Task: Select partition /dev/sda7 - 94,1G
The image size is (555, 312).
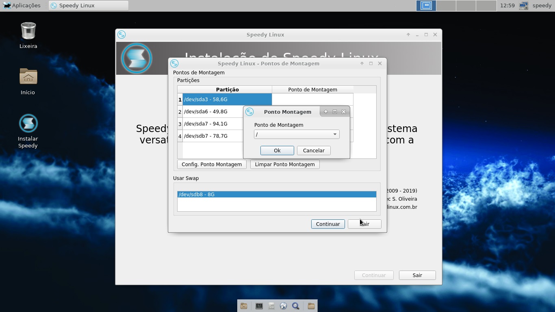Action: [x=213, y=124]
